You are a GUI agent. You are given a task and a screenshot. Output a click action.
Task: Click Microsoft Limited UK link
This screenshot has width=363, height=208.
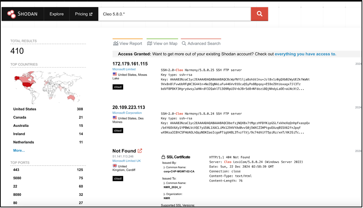point(127,161)
